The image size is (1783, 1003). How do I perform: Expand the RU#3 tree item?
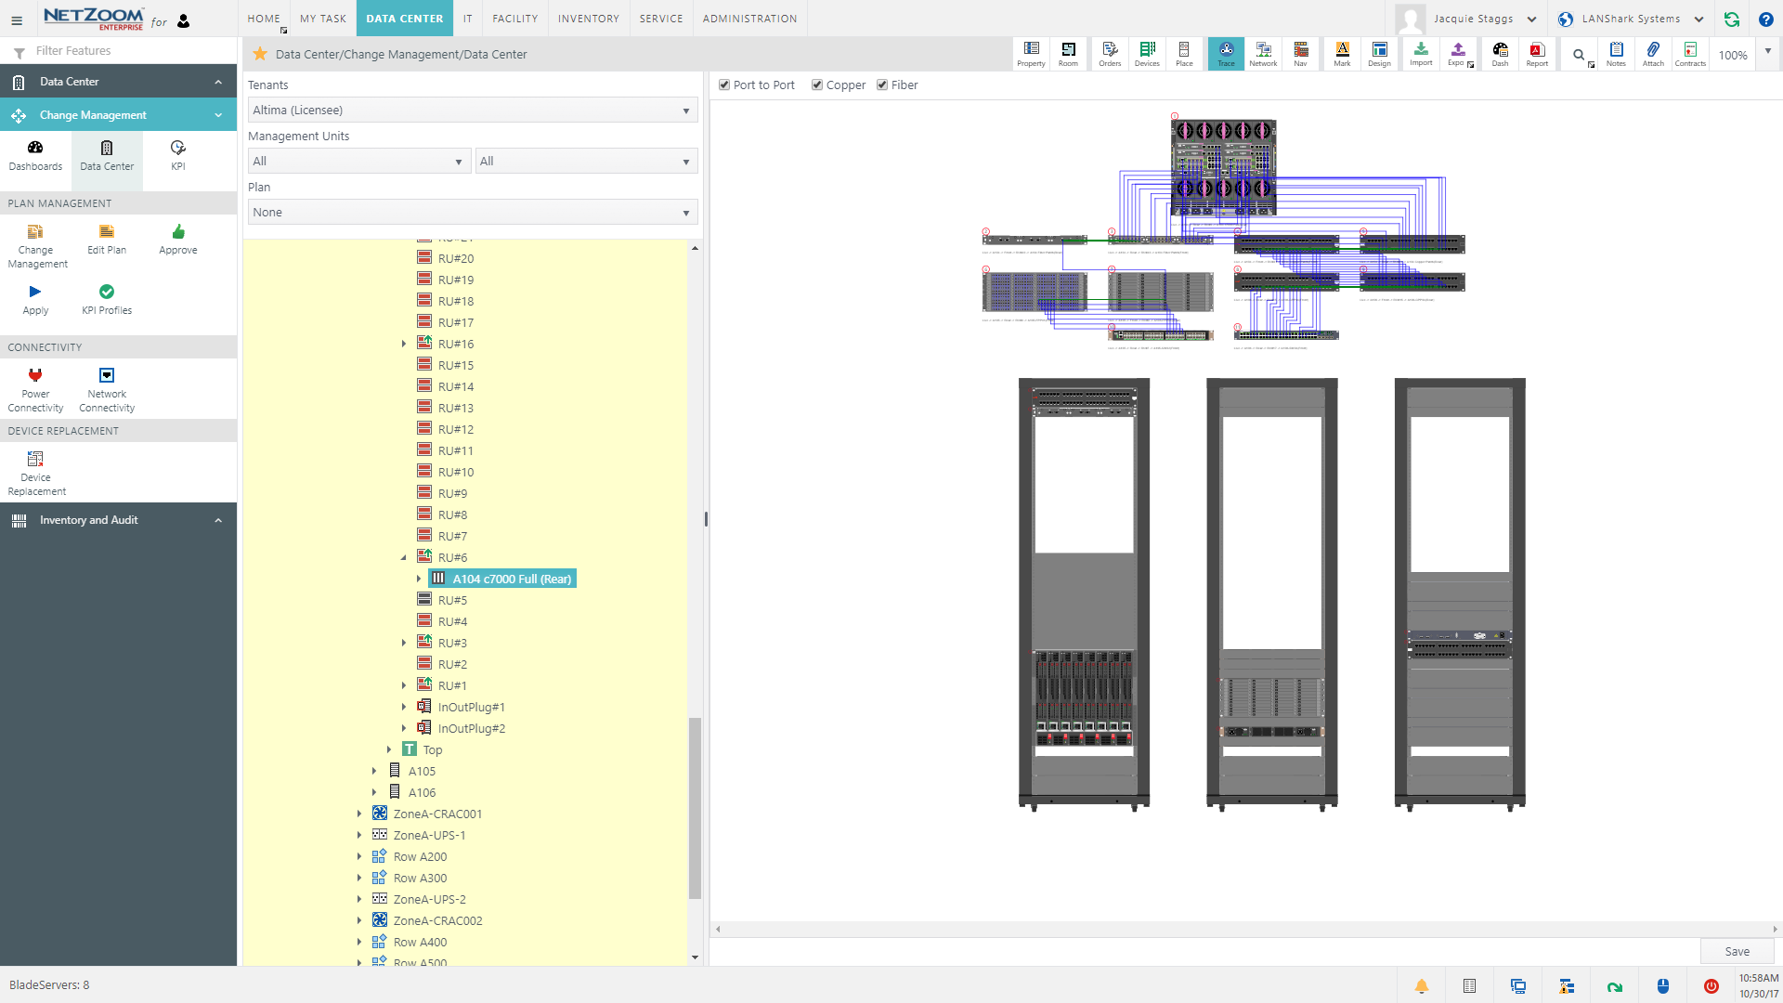coord(404,642)
